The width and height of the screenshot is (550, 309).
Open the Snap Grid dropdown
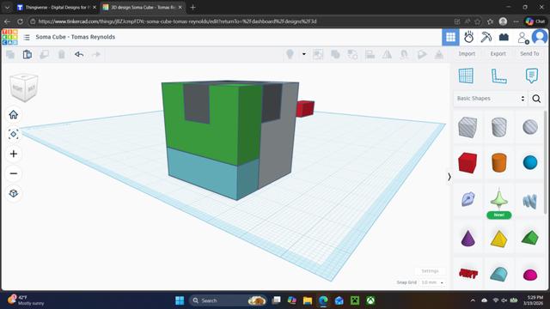click(x=432, y=282)
